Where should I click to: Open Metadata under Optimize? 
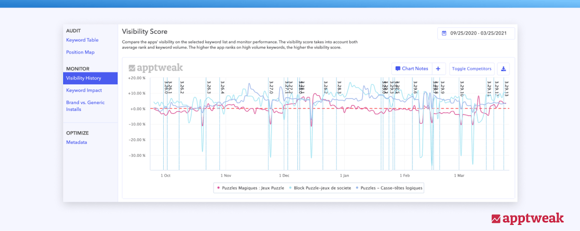coord(77,142)
